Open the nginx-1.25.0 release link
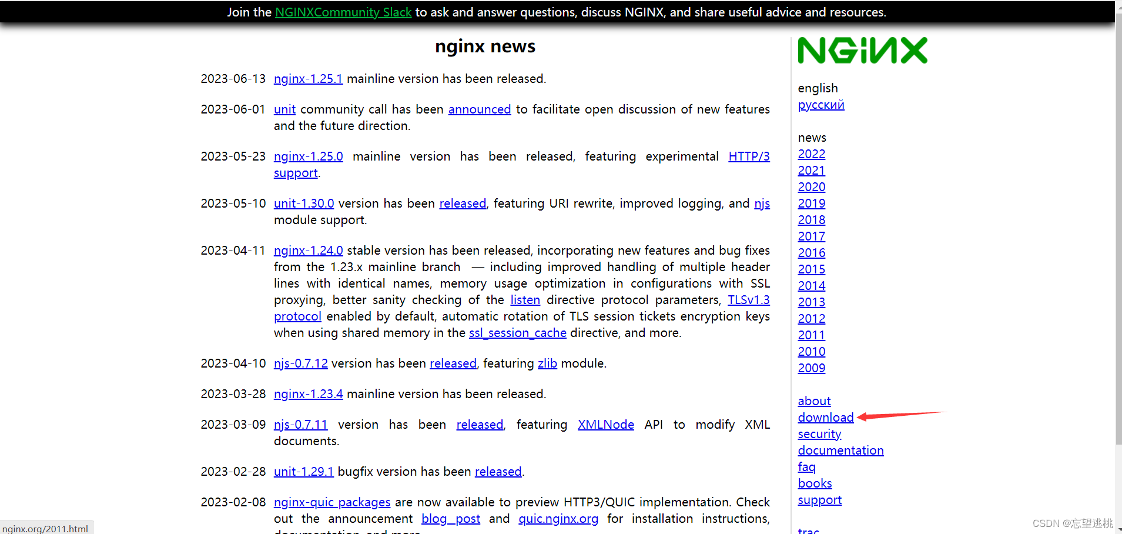 pos(309,156)
